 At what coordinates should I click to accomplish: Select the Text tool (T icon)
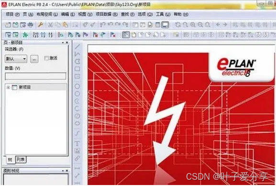77,143
